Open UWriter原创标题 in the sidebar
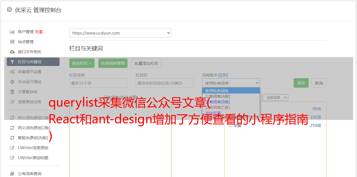This screenshot has height=177, width=357. pyautogui.click(x=33, y=158)
